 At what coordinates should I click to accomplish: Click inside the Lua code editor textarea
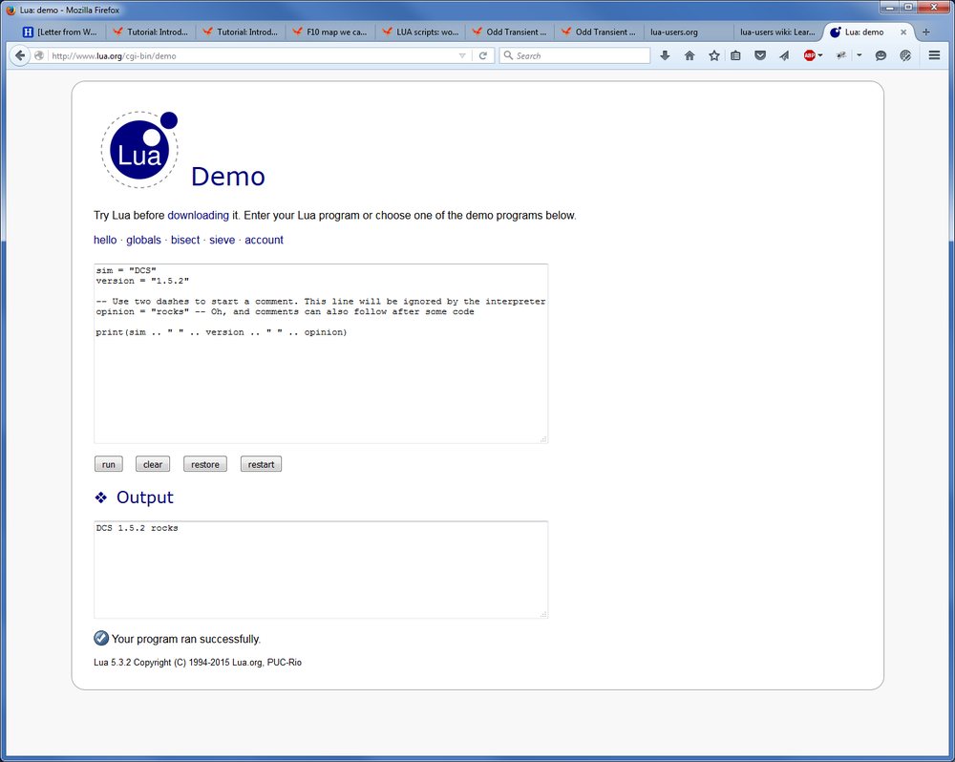(x=321, y=353)
